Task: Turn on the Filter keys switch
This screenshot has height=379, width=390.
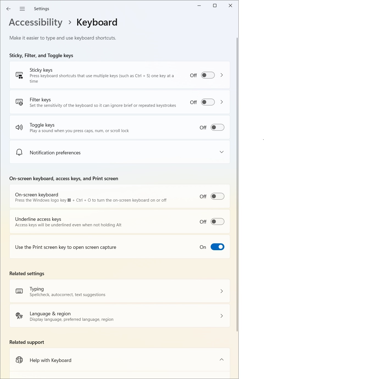Action: 208,102
